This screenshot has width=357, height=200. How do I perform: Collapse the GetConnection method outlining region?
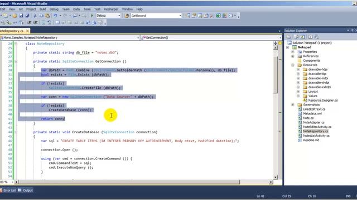tap(16, 61)
